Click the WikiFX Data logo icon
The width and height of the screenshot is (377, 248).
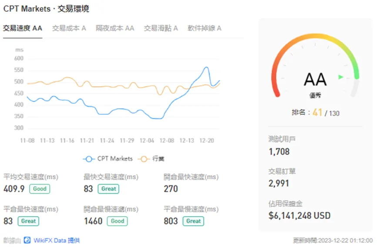(27, 240)
